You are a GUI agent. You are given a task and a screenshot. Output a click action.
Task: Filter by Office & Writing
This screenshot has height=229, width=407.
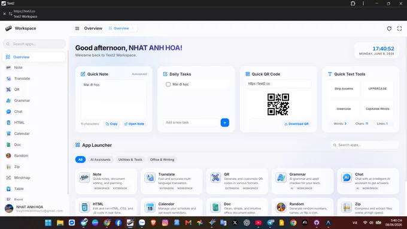point(162,159)
